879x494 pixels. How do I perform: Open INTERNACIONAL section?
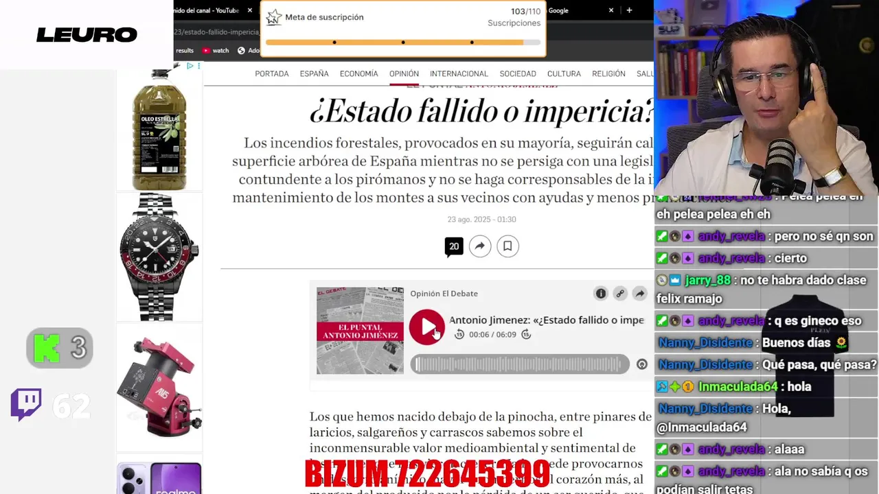pos(459,73)
